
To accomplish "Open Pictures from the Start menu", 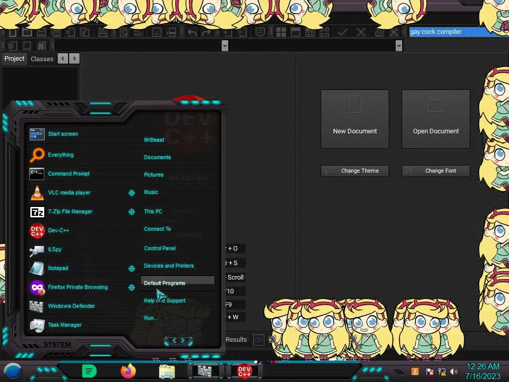I will 154,175.
